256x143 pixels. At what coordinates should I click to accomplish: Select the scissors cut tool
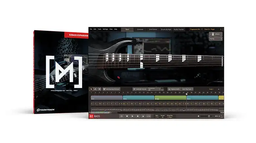(x=99, y=89)
